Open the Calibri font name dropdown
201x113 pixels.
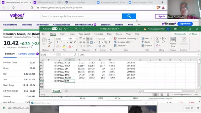tap(68, 39)
